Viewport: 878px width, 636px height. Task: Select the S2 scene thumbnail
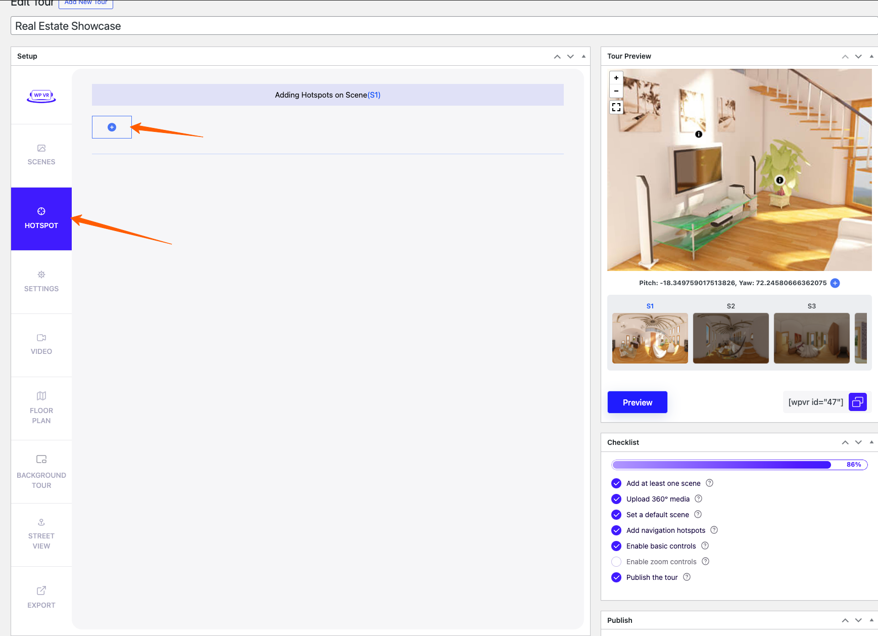730,338
